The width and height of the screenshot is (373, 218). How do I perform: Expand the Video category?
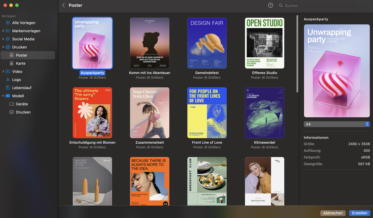coord(3,71)
